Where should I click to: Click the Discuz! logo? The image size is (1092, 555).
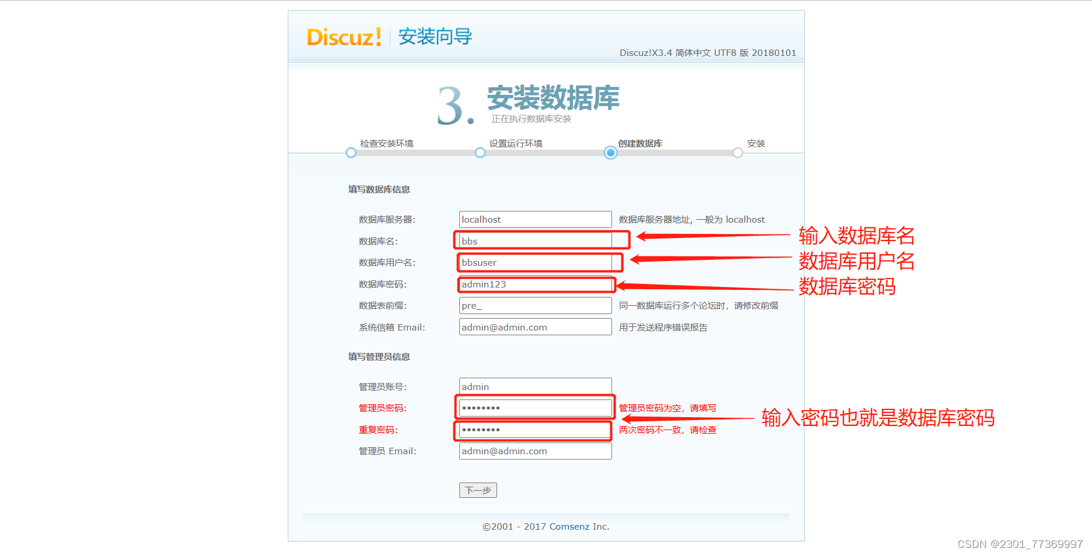(344, 37)
